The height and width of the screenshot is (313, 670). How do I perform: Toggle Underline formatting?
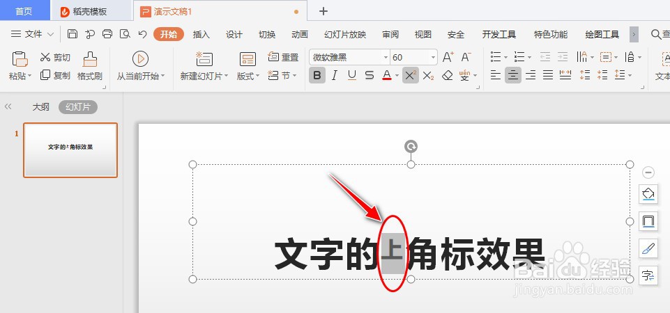pos(352,76)
